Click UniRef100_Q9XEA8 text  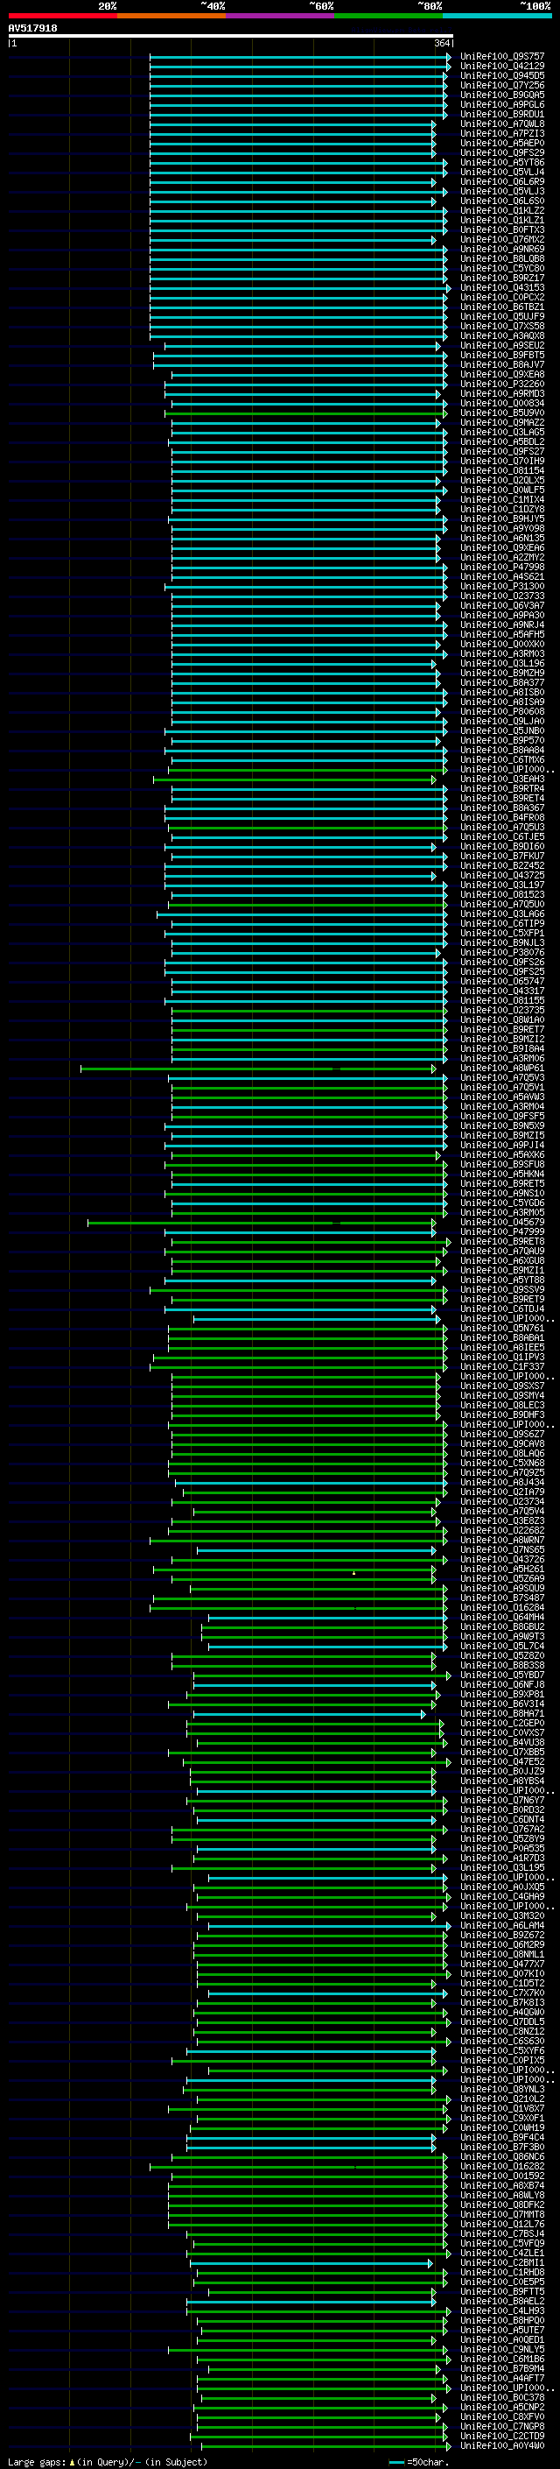coord(502,375)
